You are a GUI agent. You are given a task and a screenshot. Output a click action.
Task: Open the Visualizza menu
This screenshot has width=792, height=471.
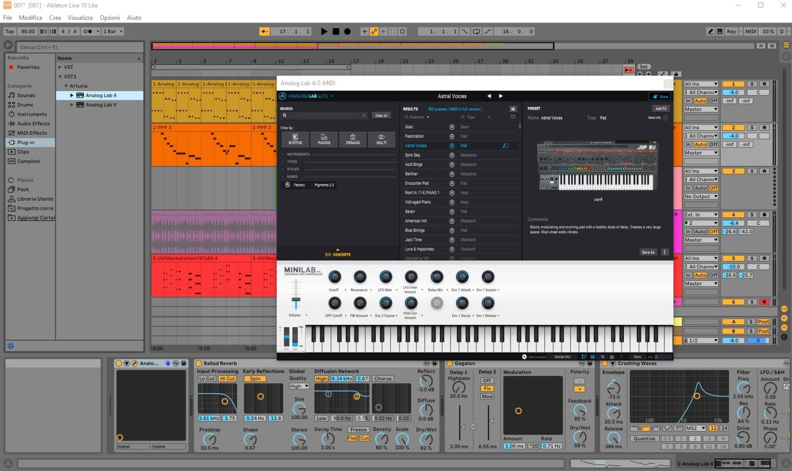(x=80, y=18)
